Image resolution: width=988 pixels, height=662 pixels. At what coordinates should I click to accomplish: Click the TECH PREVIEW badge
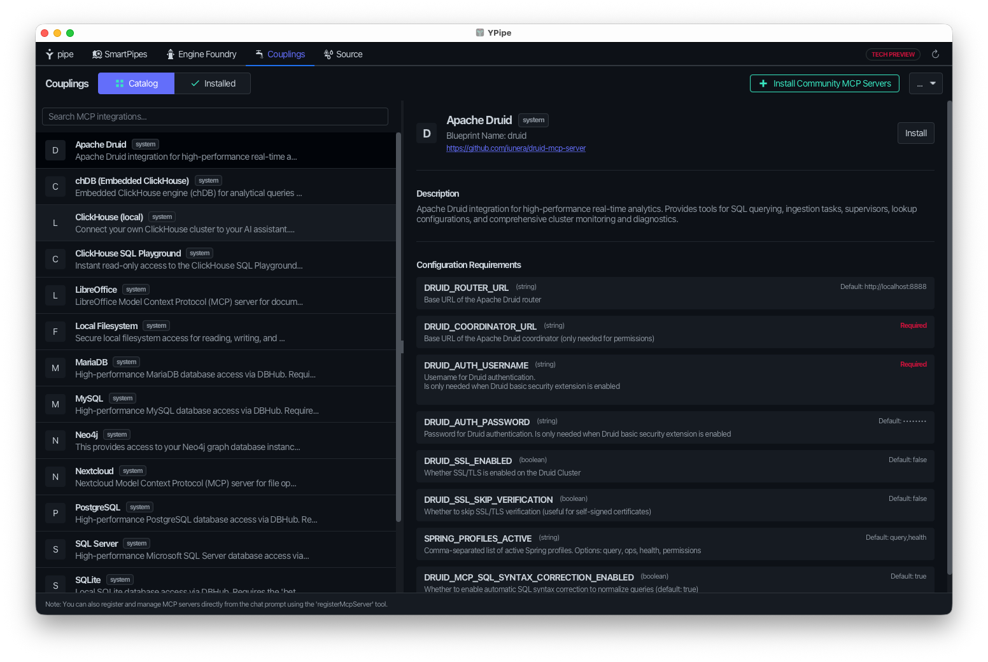[893, 55]
